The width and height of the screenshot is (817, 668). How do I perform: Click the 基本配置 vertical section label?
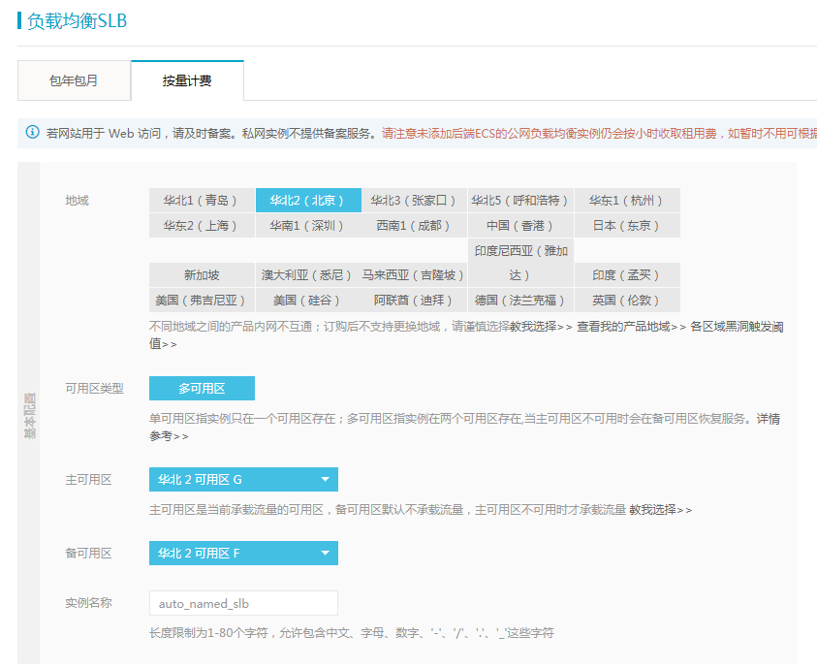point(29,415)
